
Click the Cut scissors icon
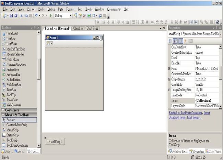[22, 15]
